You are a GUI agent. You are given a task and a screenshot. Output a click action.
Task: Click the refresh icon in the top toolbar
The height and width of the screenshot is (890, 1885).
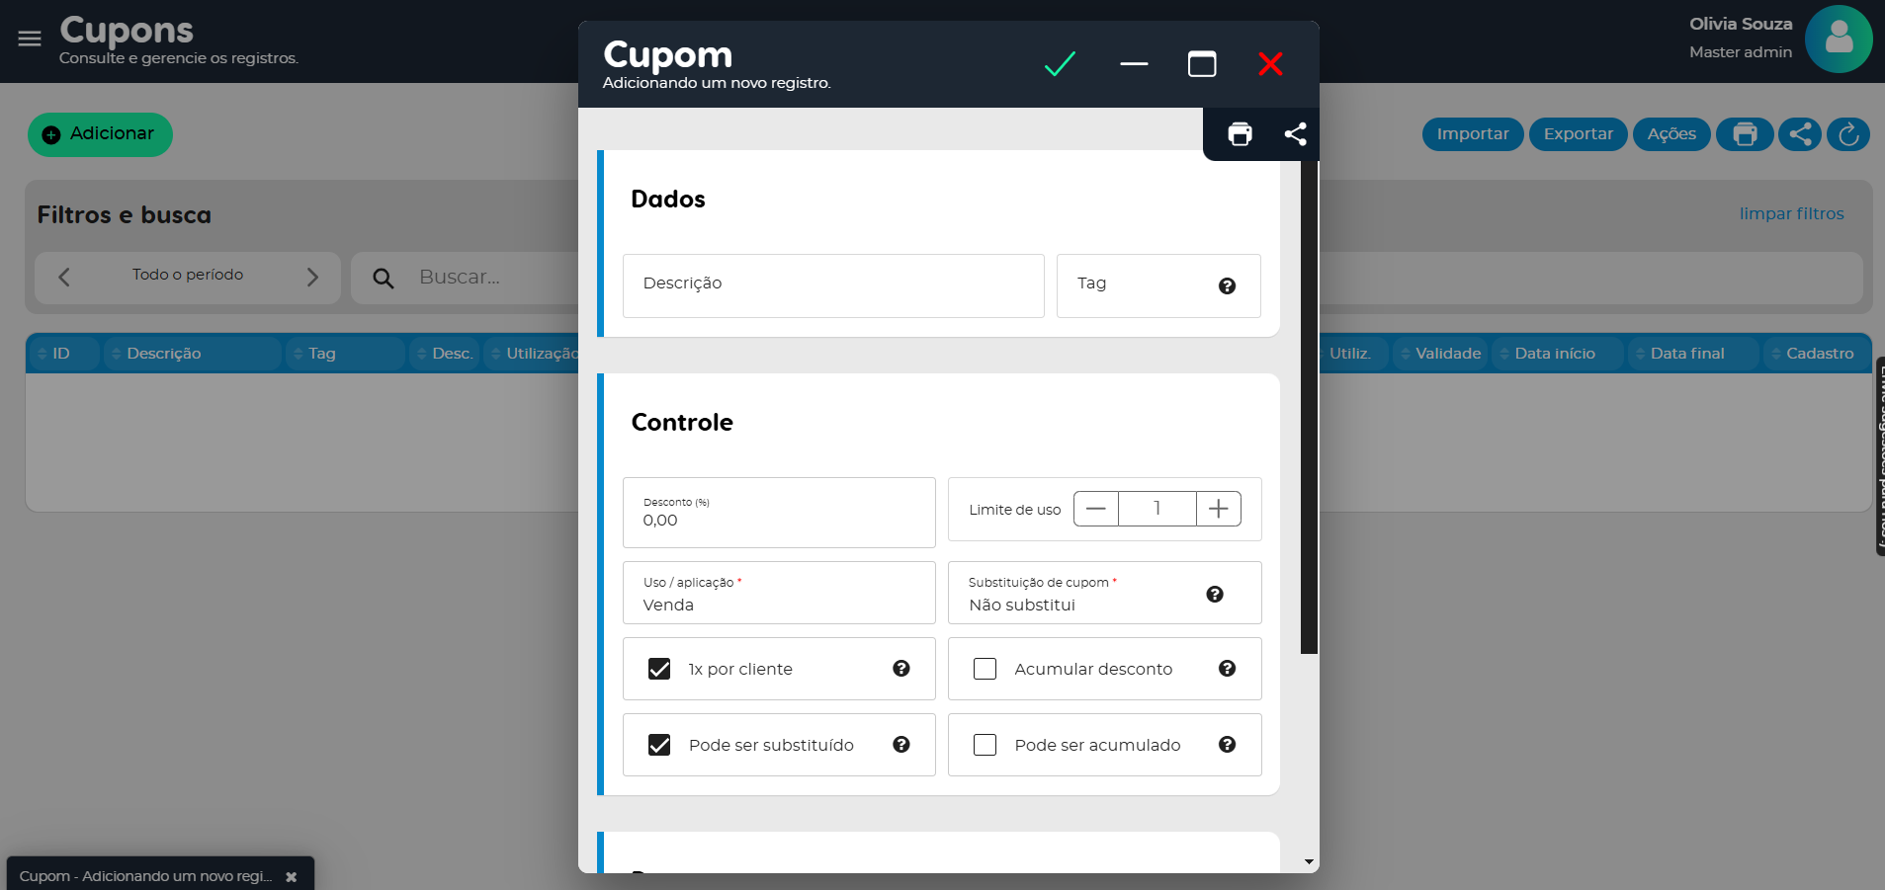pyautogui.click(x=1847, y=134)
